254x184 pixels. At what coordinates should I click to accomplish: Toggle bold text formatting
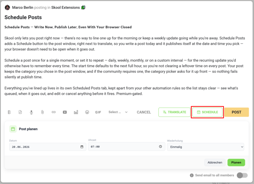[9, 112]
